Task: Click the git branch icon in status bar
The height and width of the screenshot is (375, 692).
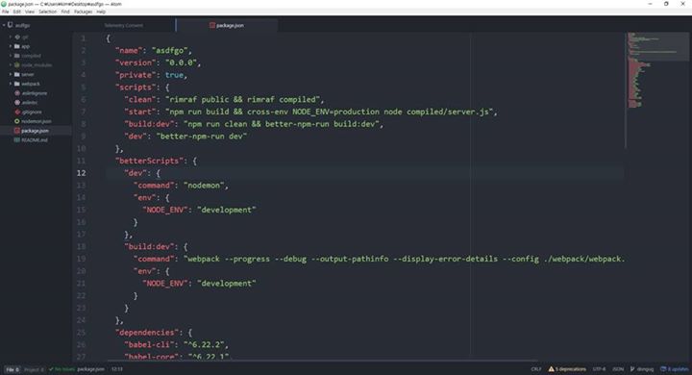Action: click(632, 369)
